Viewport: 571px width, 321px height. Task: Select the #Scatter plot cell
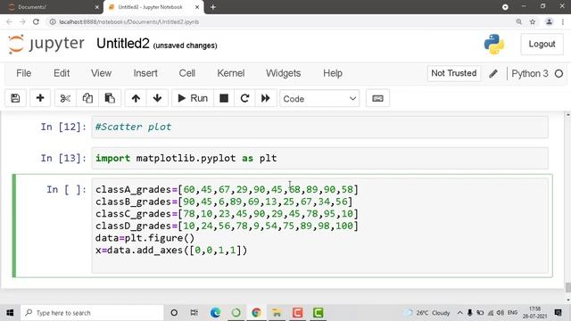(x=319, y=127)
